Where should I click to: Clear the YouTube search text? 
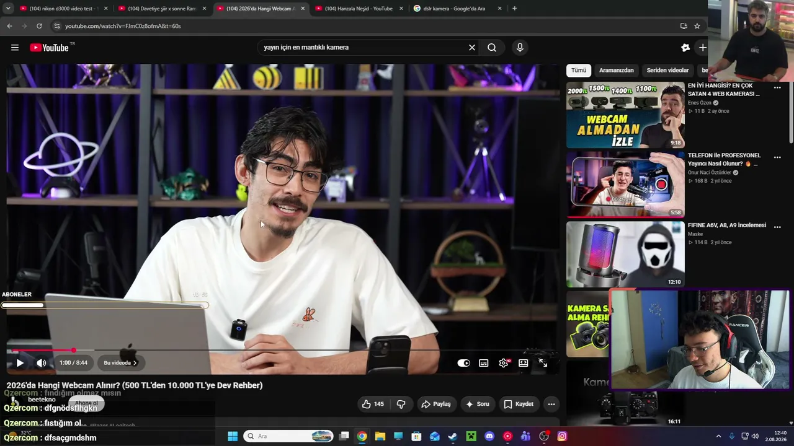[x=472, y=48]
